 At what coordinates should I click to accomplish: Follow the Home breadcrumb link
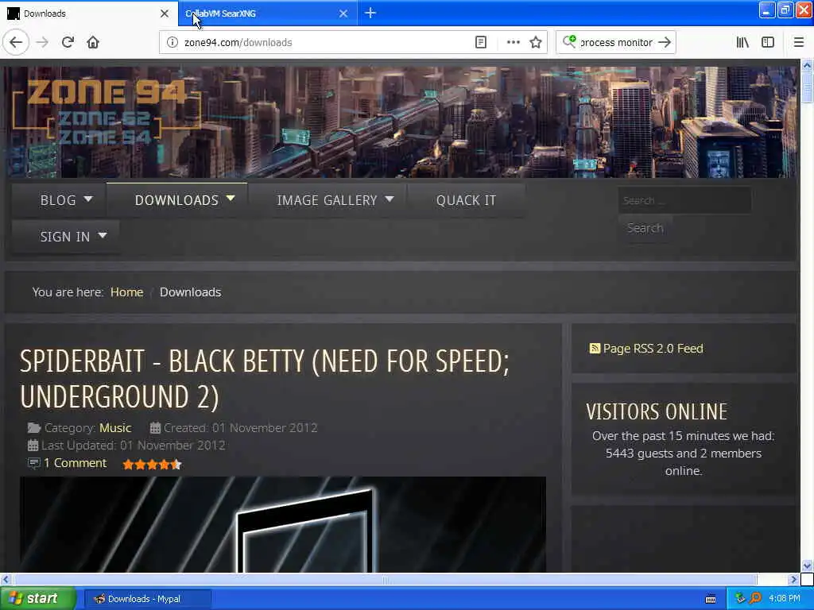click(x=126, y=292)
